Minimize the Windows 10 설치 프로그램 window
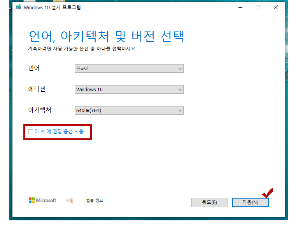This screenshot has height=225, width=298. point(240,7)
